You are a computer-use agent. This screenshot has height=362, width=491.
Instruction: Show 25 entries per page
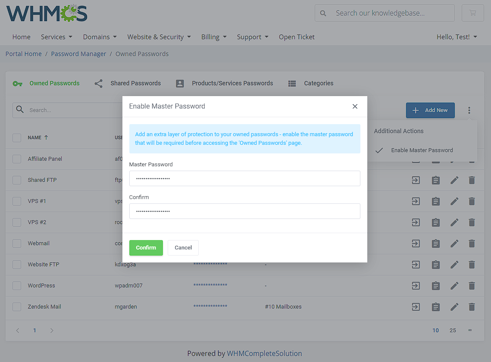coord(453,331)
